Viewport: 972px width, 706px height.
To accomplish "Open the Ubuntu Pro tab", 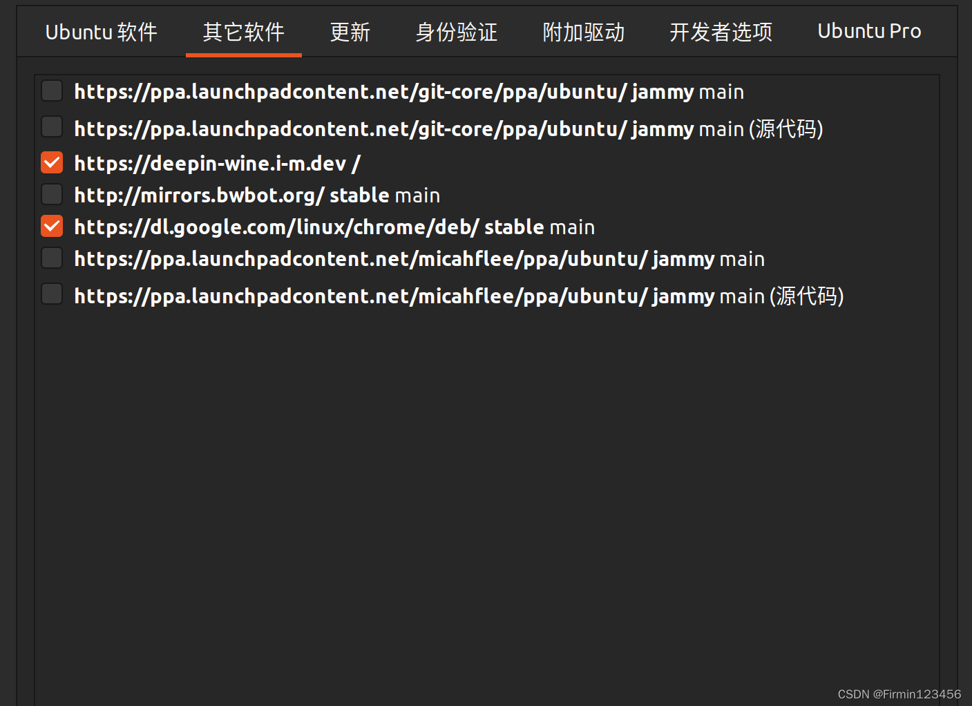I will pyautogui.click(x=869, y=31).
